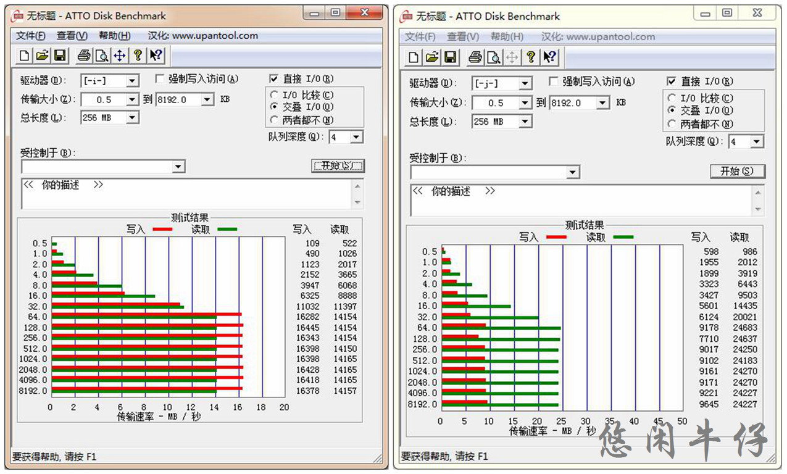This screenshot has height=474, width=787.
Task: Open 受控制于 dropdown in right window
Action: coord(573,172)
